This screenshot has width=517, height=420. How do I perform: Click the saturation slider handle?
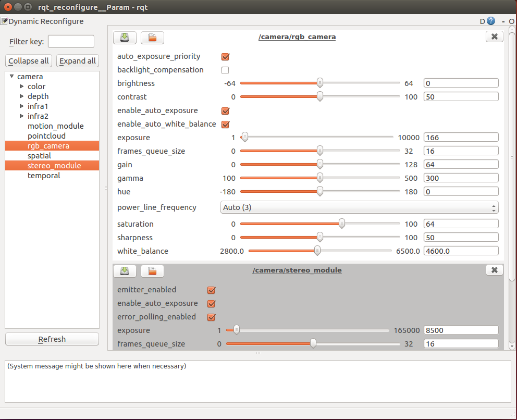point(342,224)
